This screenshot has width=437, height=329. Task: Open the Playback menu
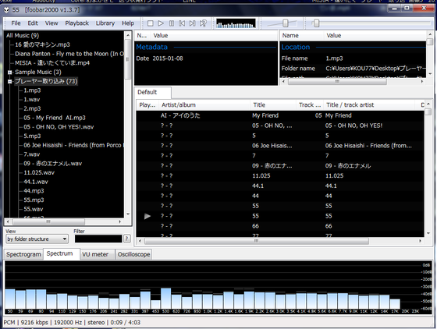[x=77, y=23]
